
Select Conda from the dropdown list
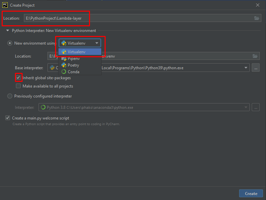pos(80,72)
